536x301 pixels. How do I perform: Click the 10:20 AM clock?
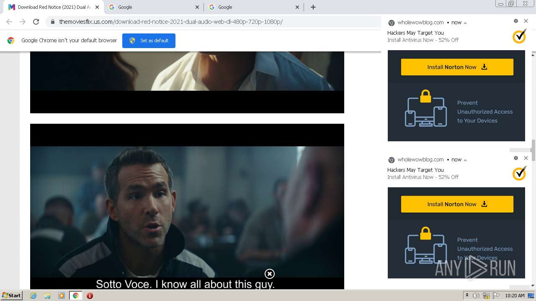(515, 296)
